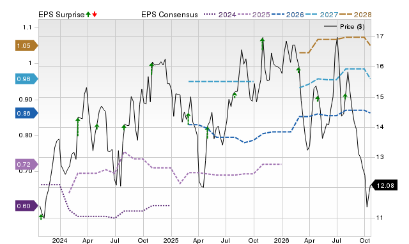Click the light blue 0.96 value tag

tap(27, 79)
